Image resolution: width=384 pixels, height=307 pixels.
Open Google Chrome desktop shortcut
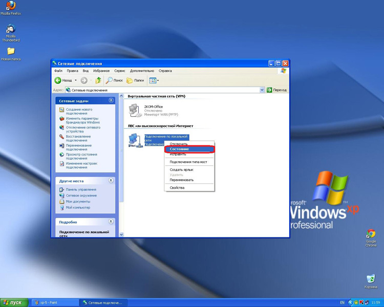tap(371, 238)
